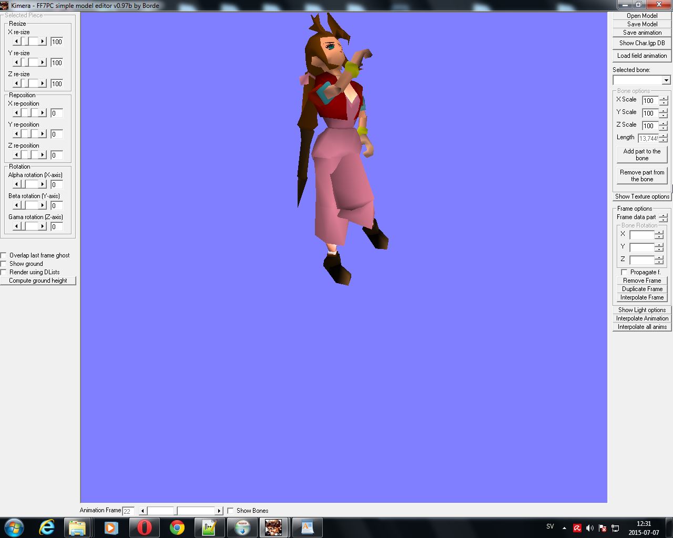Viewport: 673px width, 538px height.
Task: Decrease Bone Rotation Y spinner
Action: click(x=659, y=250)
